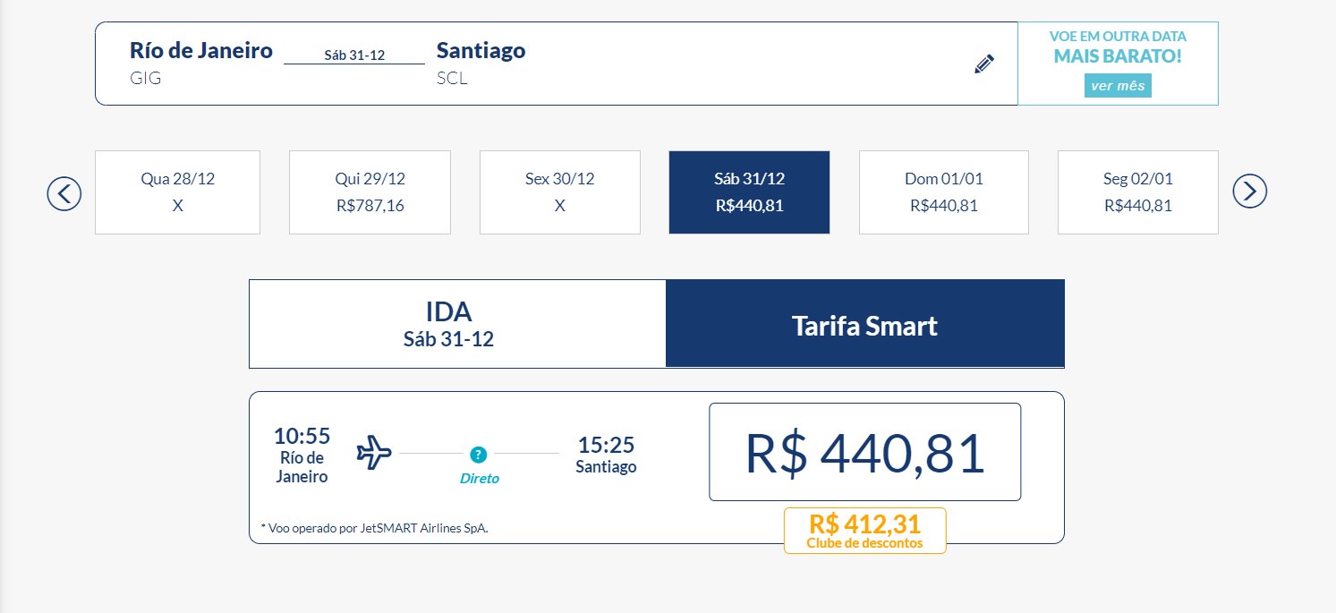
Task: Select the Qua 28/12 date card
Action: (177, 192)
